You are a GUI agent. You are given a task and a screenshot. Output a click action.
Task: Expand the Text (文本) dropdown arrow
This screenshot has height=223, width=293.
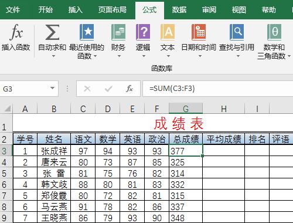pos(168,56)
